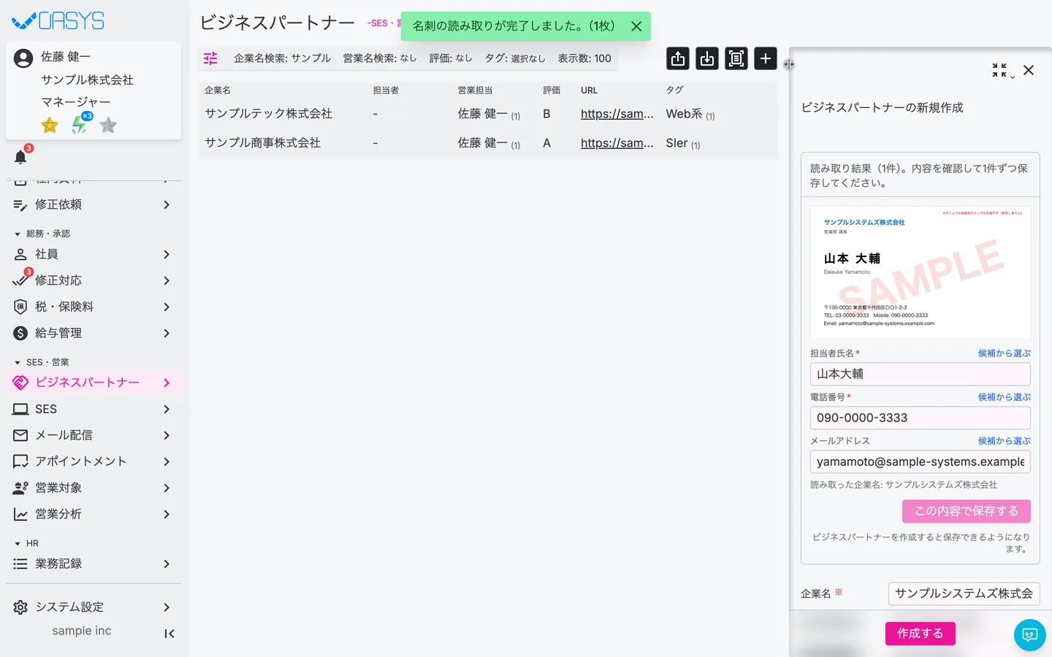Click the scanned business card image
Viewport: 1052px width, 657px height.
point(920,272)
